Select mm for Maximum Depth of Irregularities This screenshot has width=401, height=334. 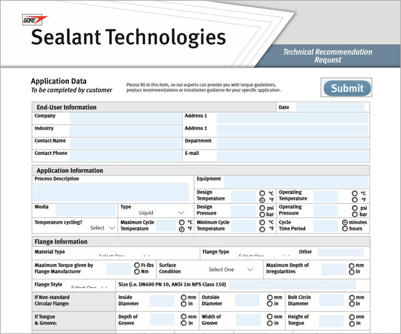[x=352, y=266]
